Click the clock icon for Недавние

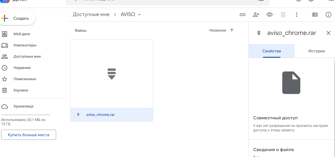[x=5, y=68]
